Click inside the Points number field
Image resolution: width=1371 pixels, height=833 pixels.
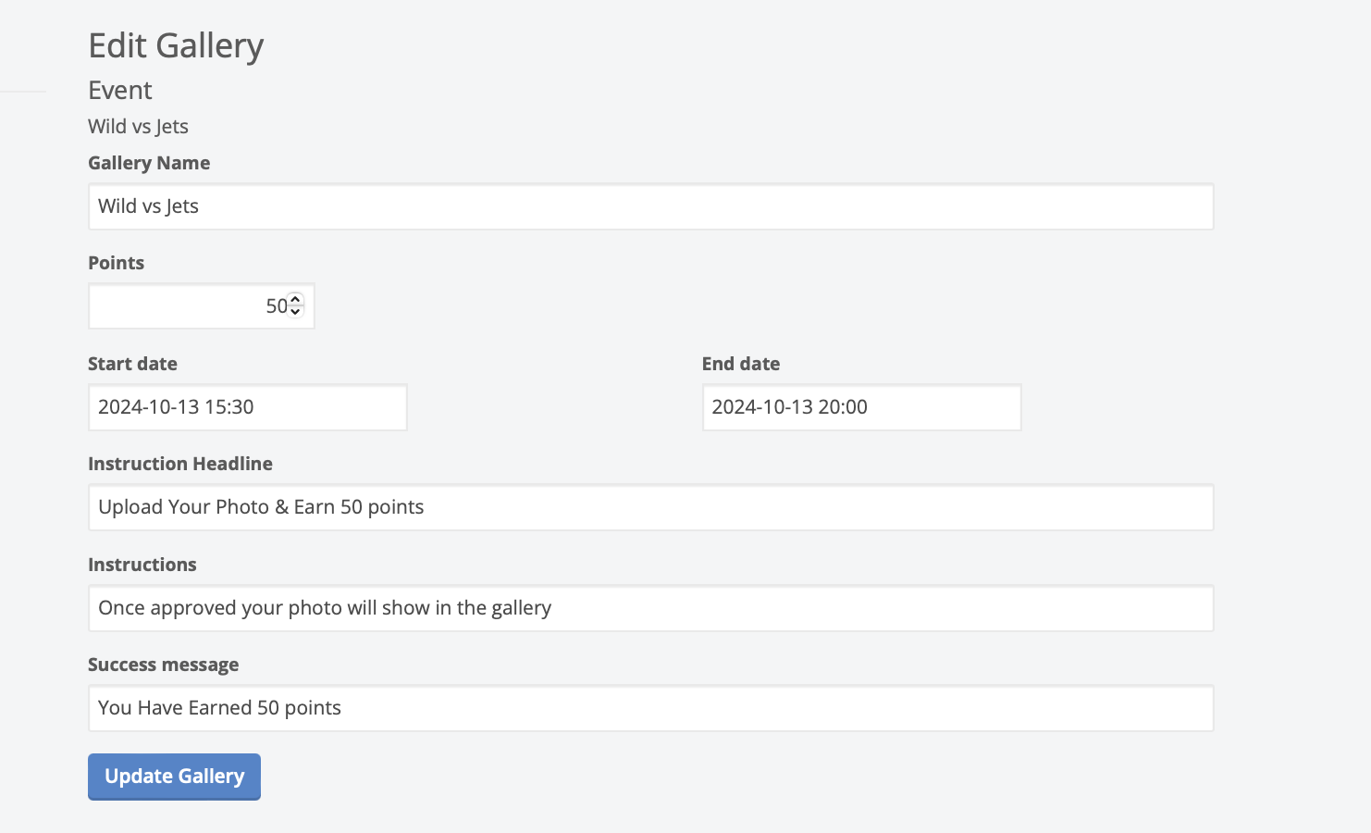[185, 306]
